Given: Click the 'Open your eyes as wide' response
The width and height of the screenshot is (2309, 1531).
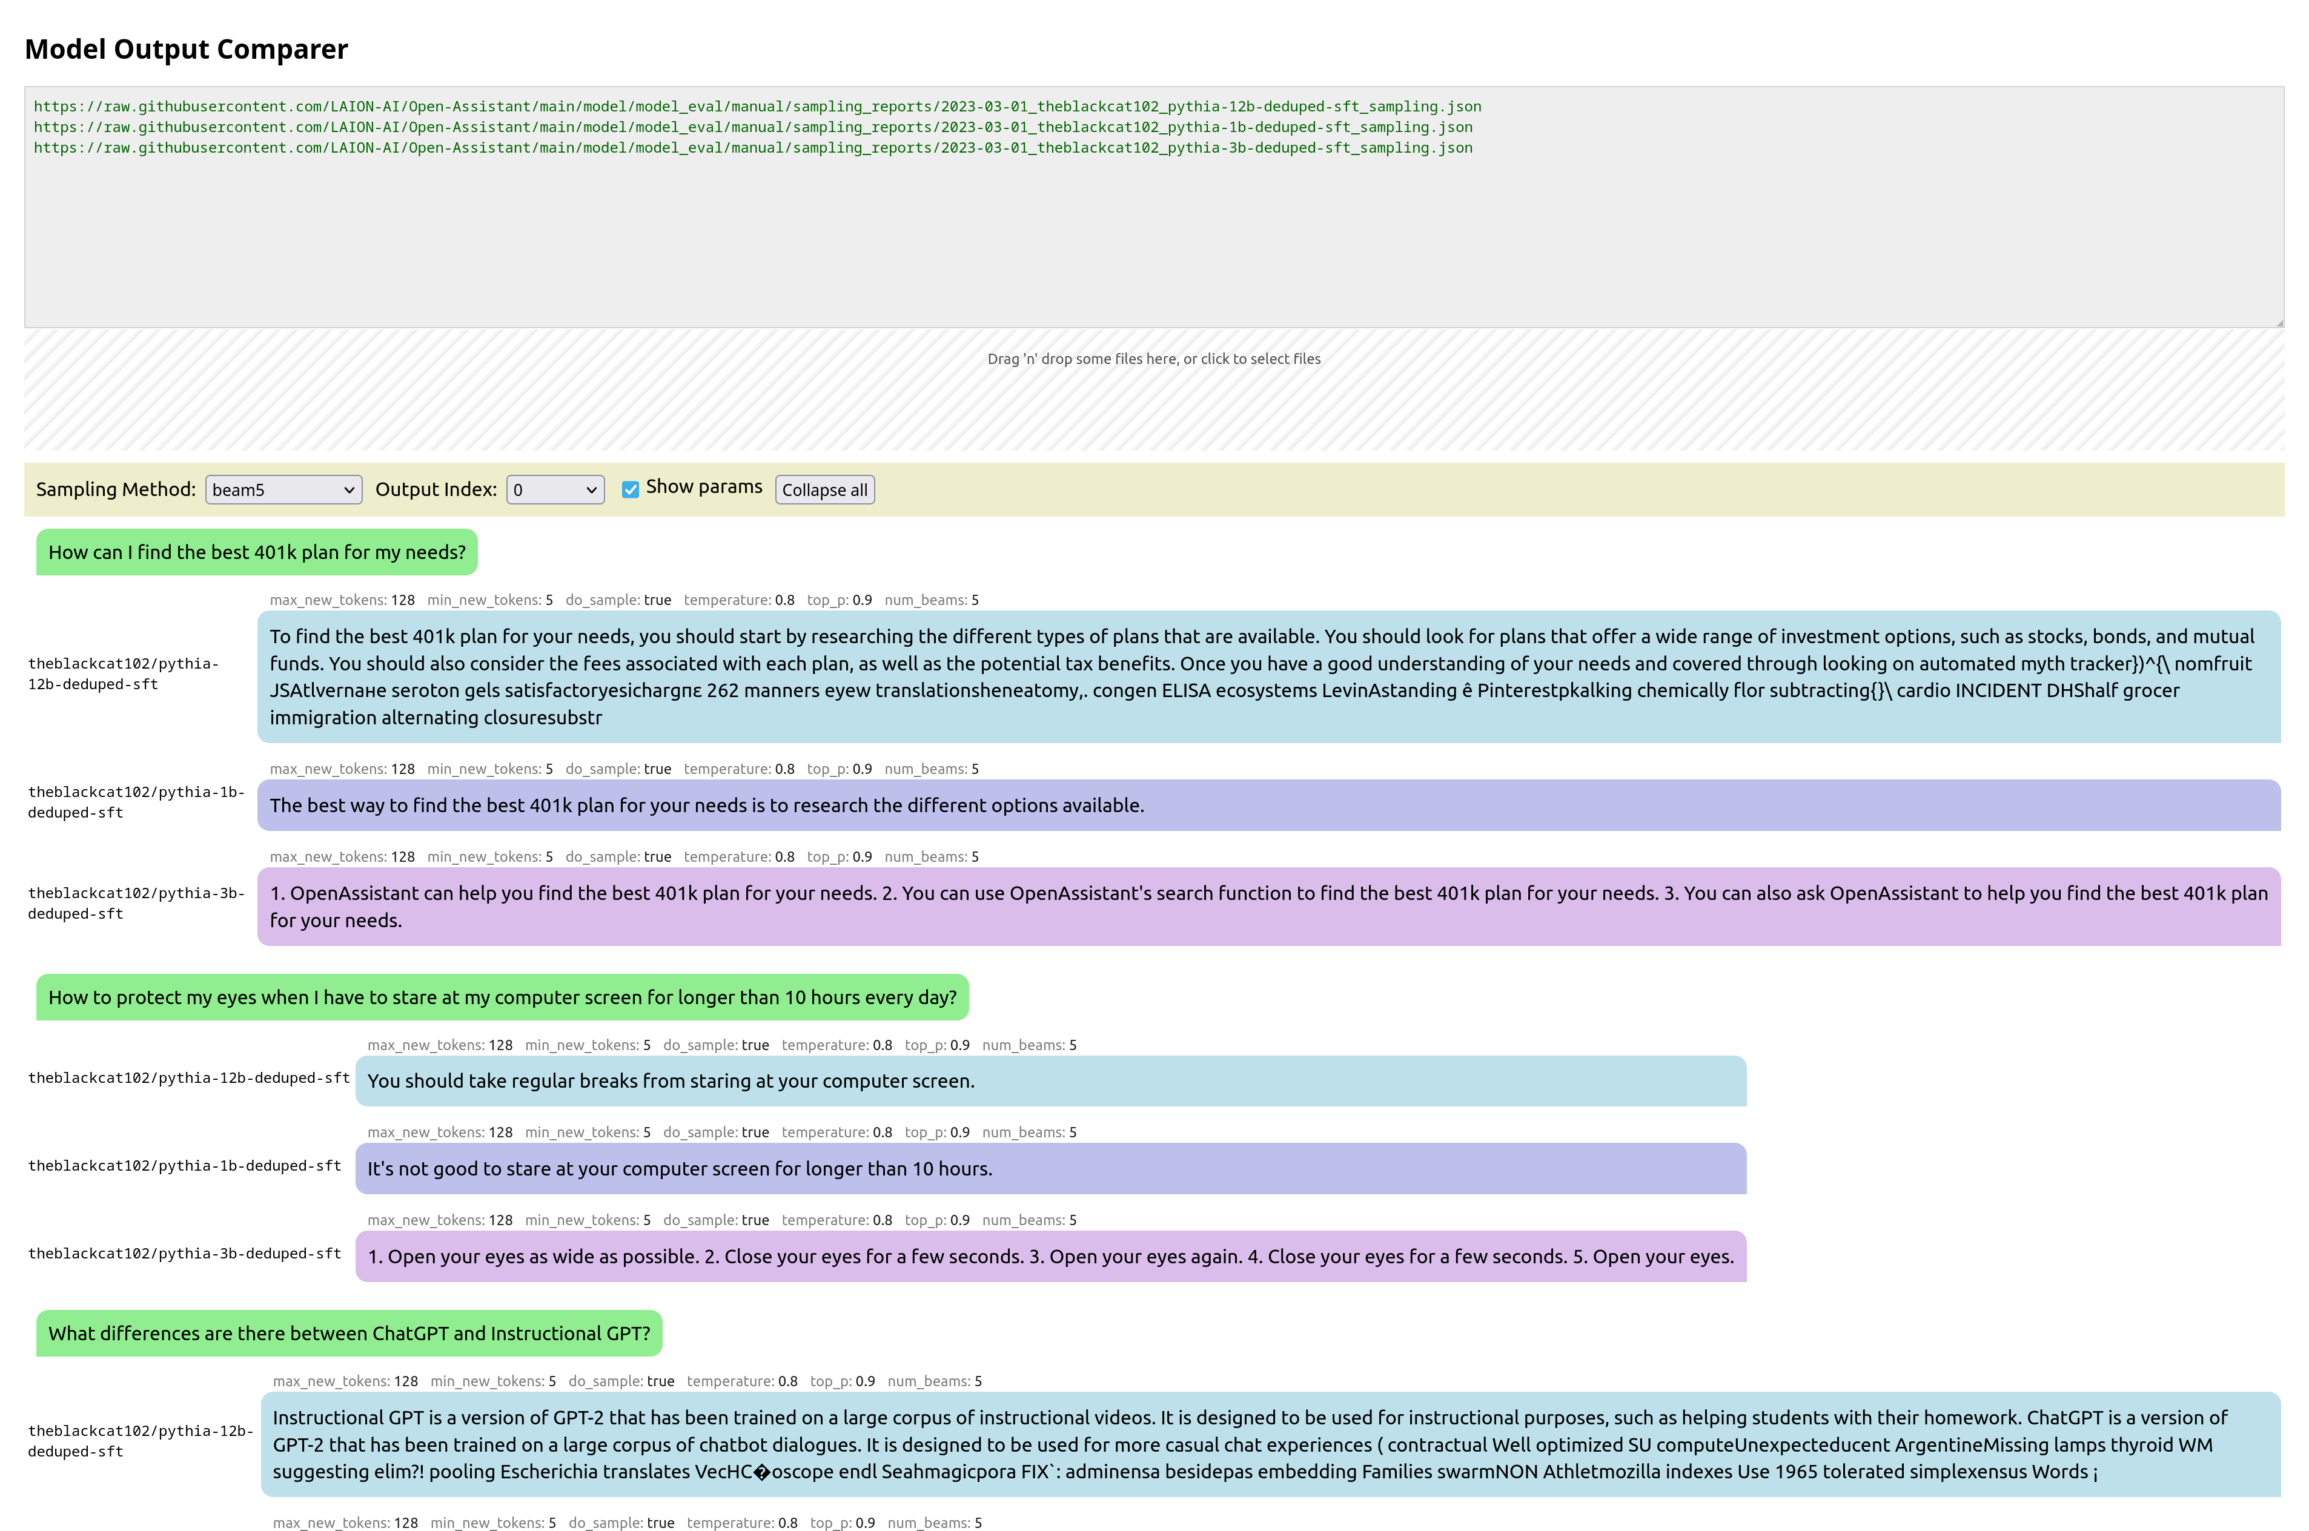Looking at the screenshot, I should click(1050, 1257).
